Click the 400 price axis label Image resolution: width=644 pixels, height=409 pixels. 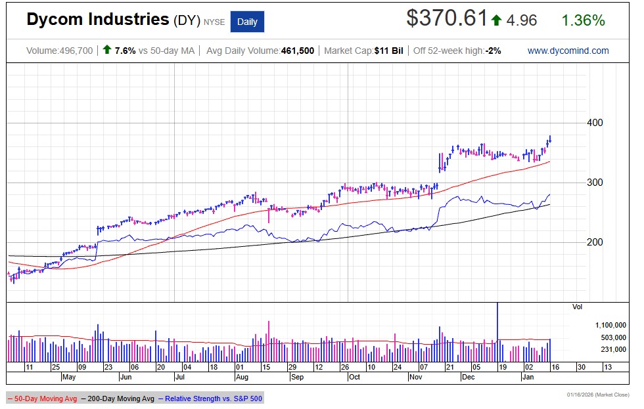(595, 123)
